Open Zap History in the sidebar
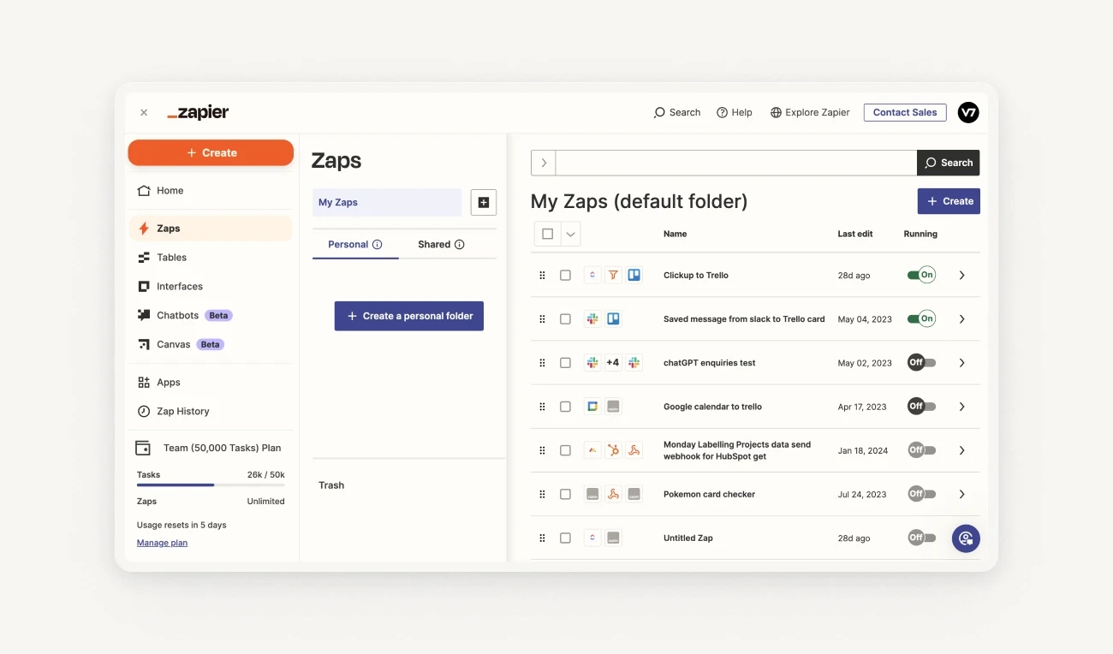Image resolution: width=1113 pixels, height=654 pixels. [211, 412]
